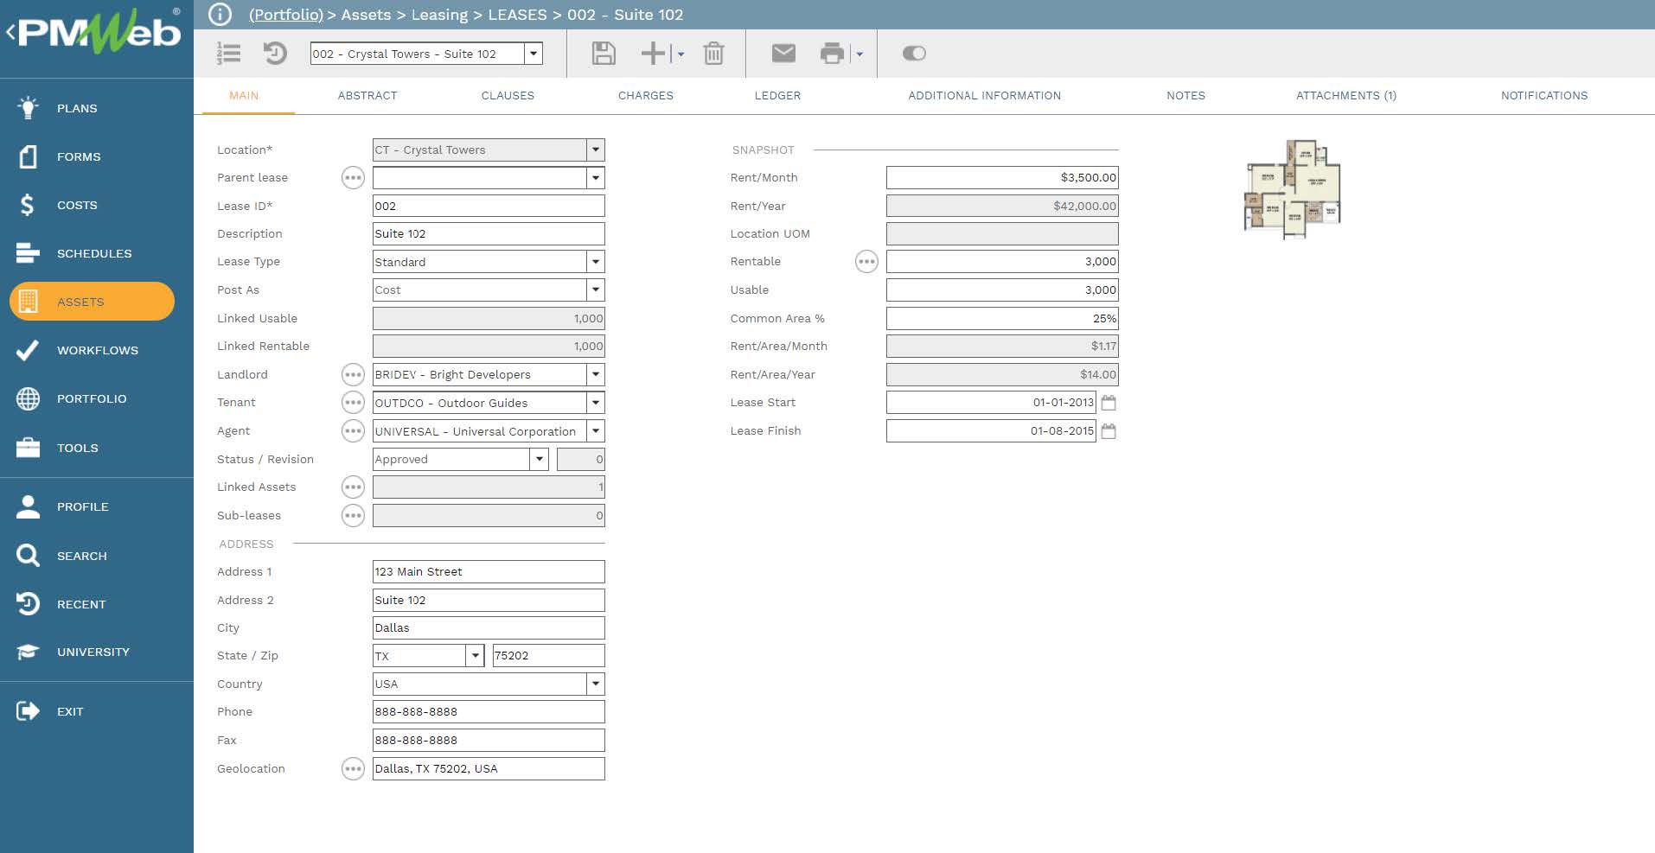The height and width of the screenshot is (853, 1655).
Task: Switch to the Charges tab
Action: (646, 96)
